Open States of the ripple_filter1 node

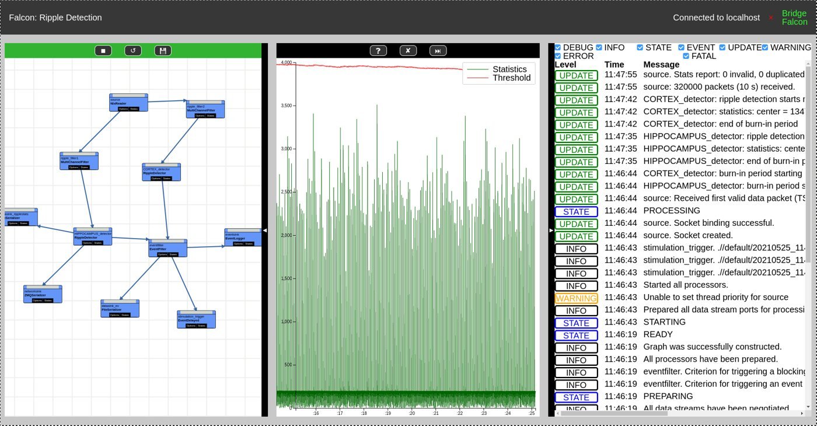[x=85, y=167]
